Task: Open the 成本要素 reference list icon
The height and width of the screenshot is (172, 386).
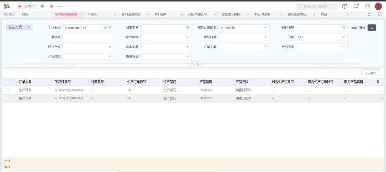Action: [188, 28]
